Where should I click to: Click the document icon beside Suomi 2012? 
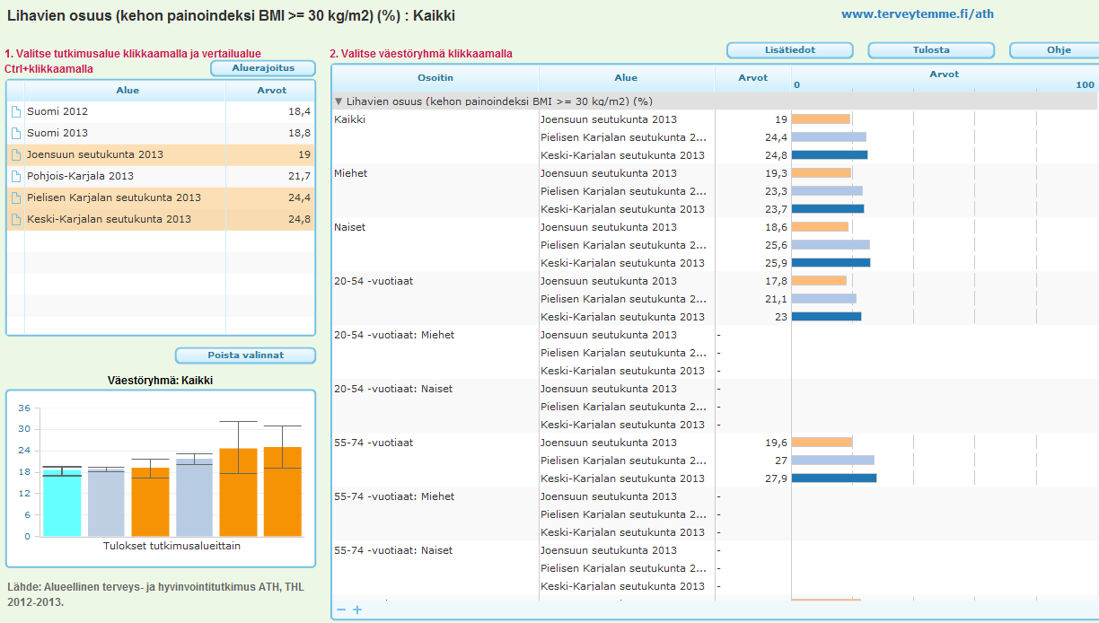coord(15,112)
